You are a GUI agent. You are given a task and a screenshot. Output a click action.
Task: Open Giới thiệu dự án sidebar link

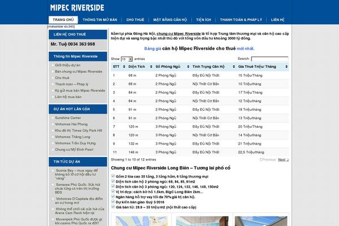click(x=68, y=65)
